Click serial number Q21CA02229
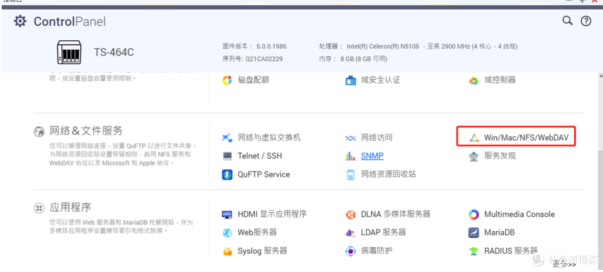603x272 pixels. [x=264, y=59]
